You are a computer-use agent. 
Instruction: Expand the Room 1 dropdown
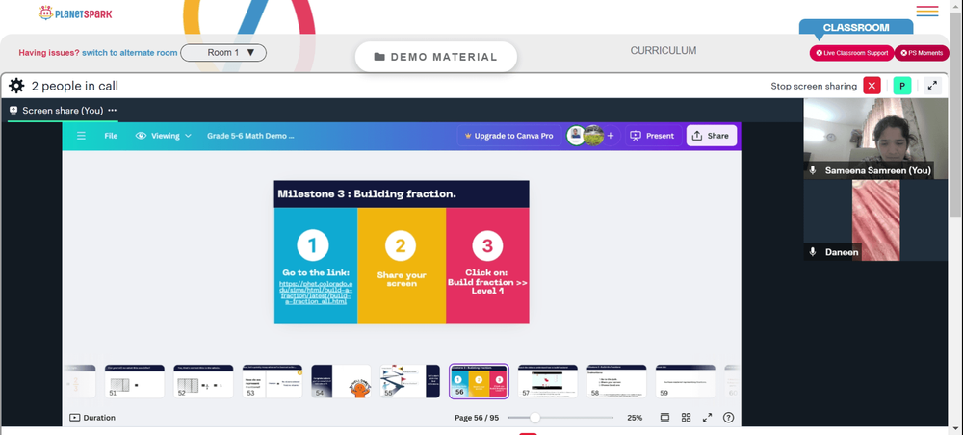pyautogui.click(x=223, y=53)
